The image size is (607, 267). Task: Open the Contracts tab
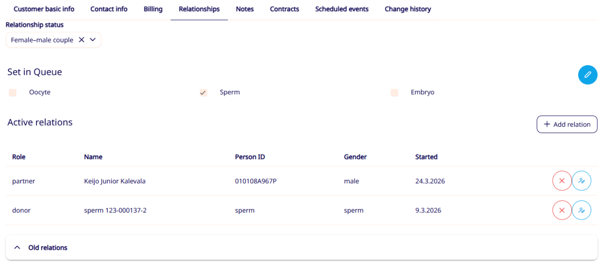click(284, 9)
